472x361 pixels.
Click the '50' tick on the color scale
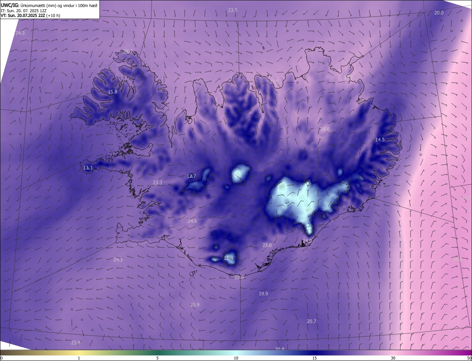coord(469,358)
